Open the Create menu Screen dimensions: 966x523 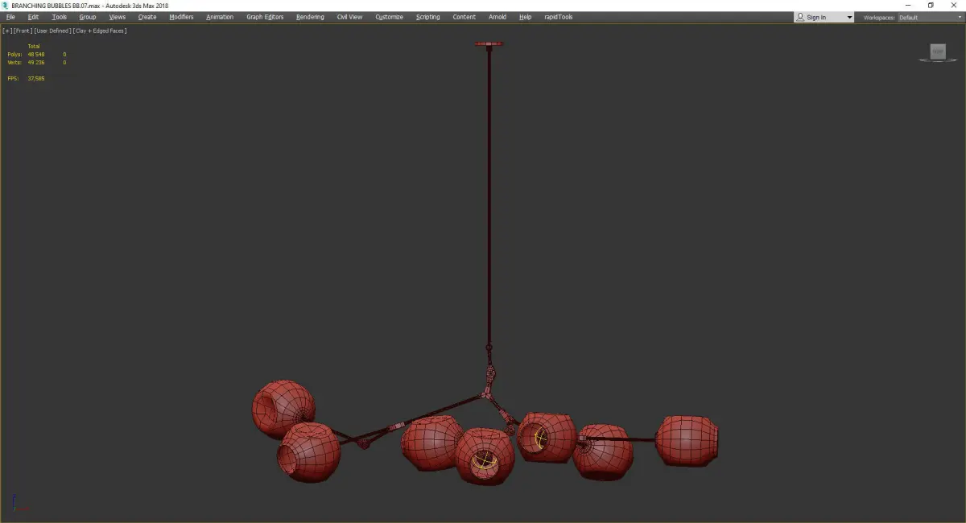[x=147, y=17]
